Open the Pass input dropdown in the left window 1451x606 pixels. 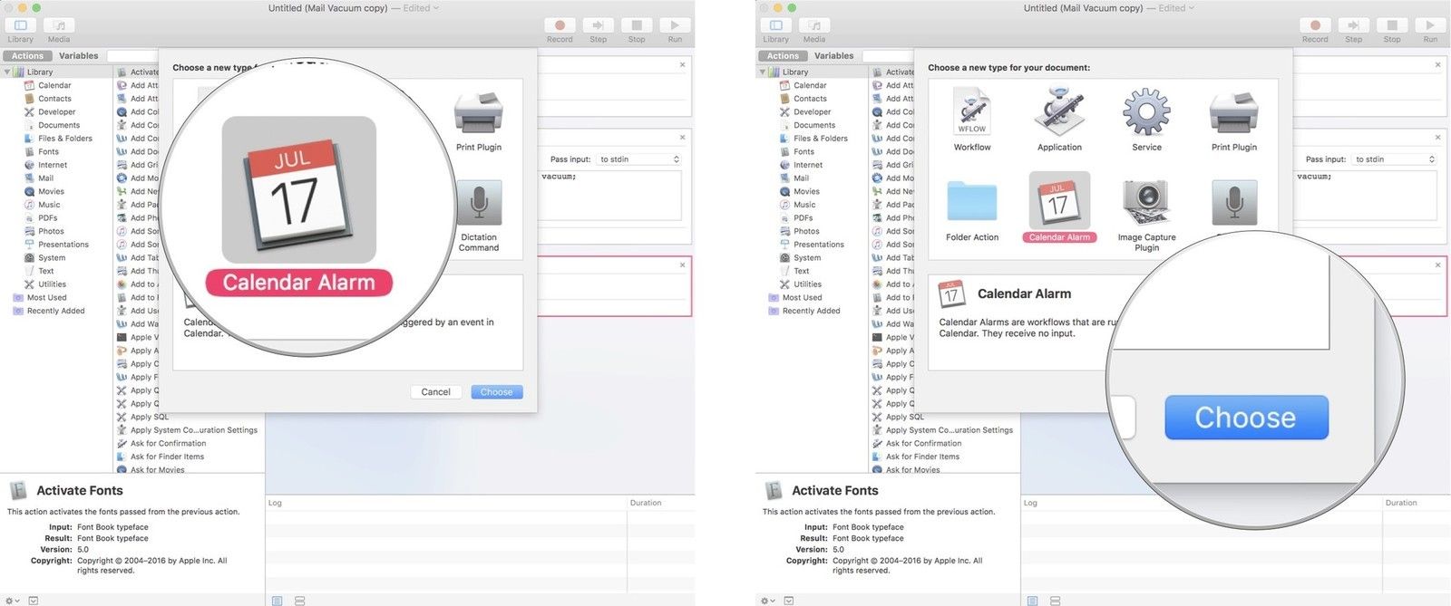639,159
